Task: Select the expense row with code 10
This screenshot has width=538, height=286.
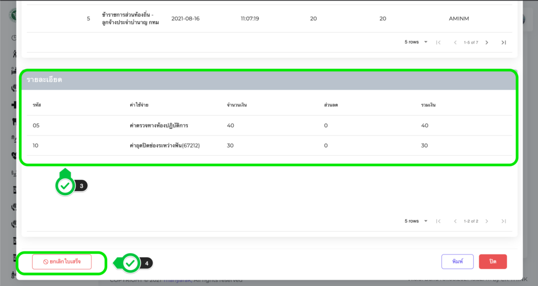Action: pyautogui.click(x=269, y=145)
